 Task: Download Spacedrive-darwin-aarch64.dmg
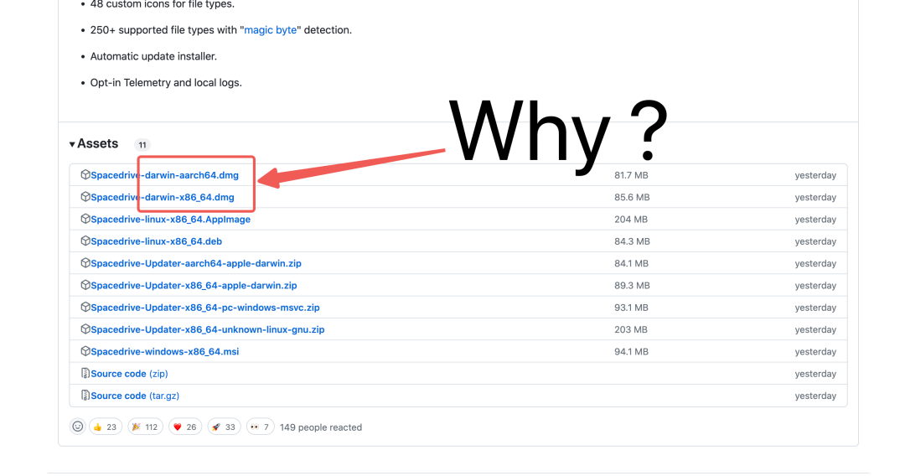pos(164,175)
